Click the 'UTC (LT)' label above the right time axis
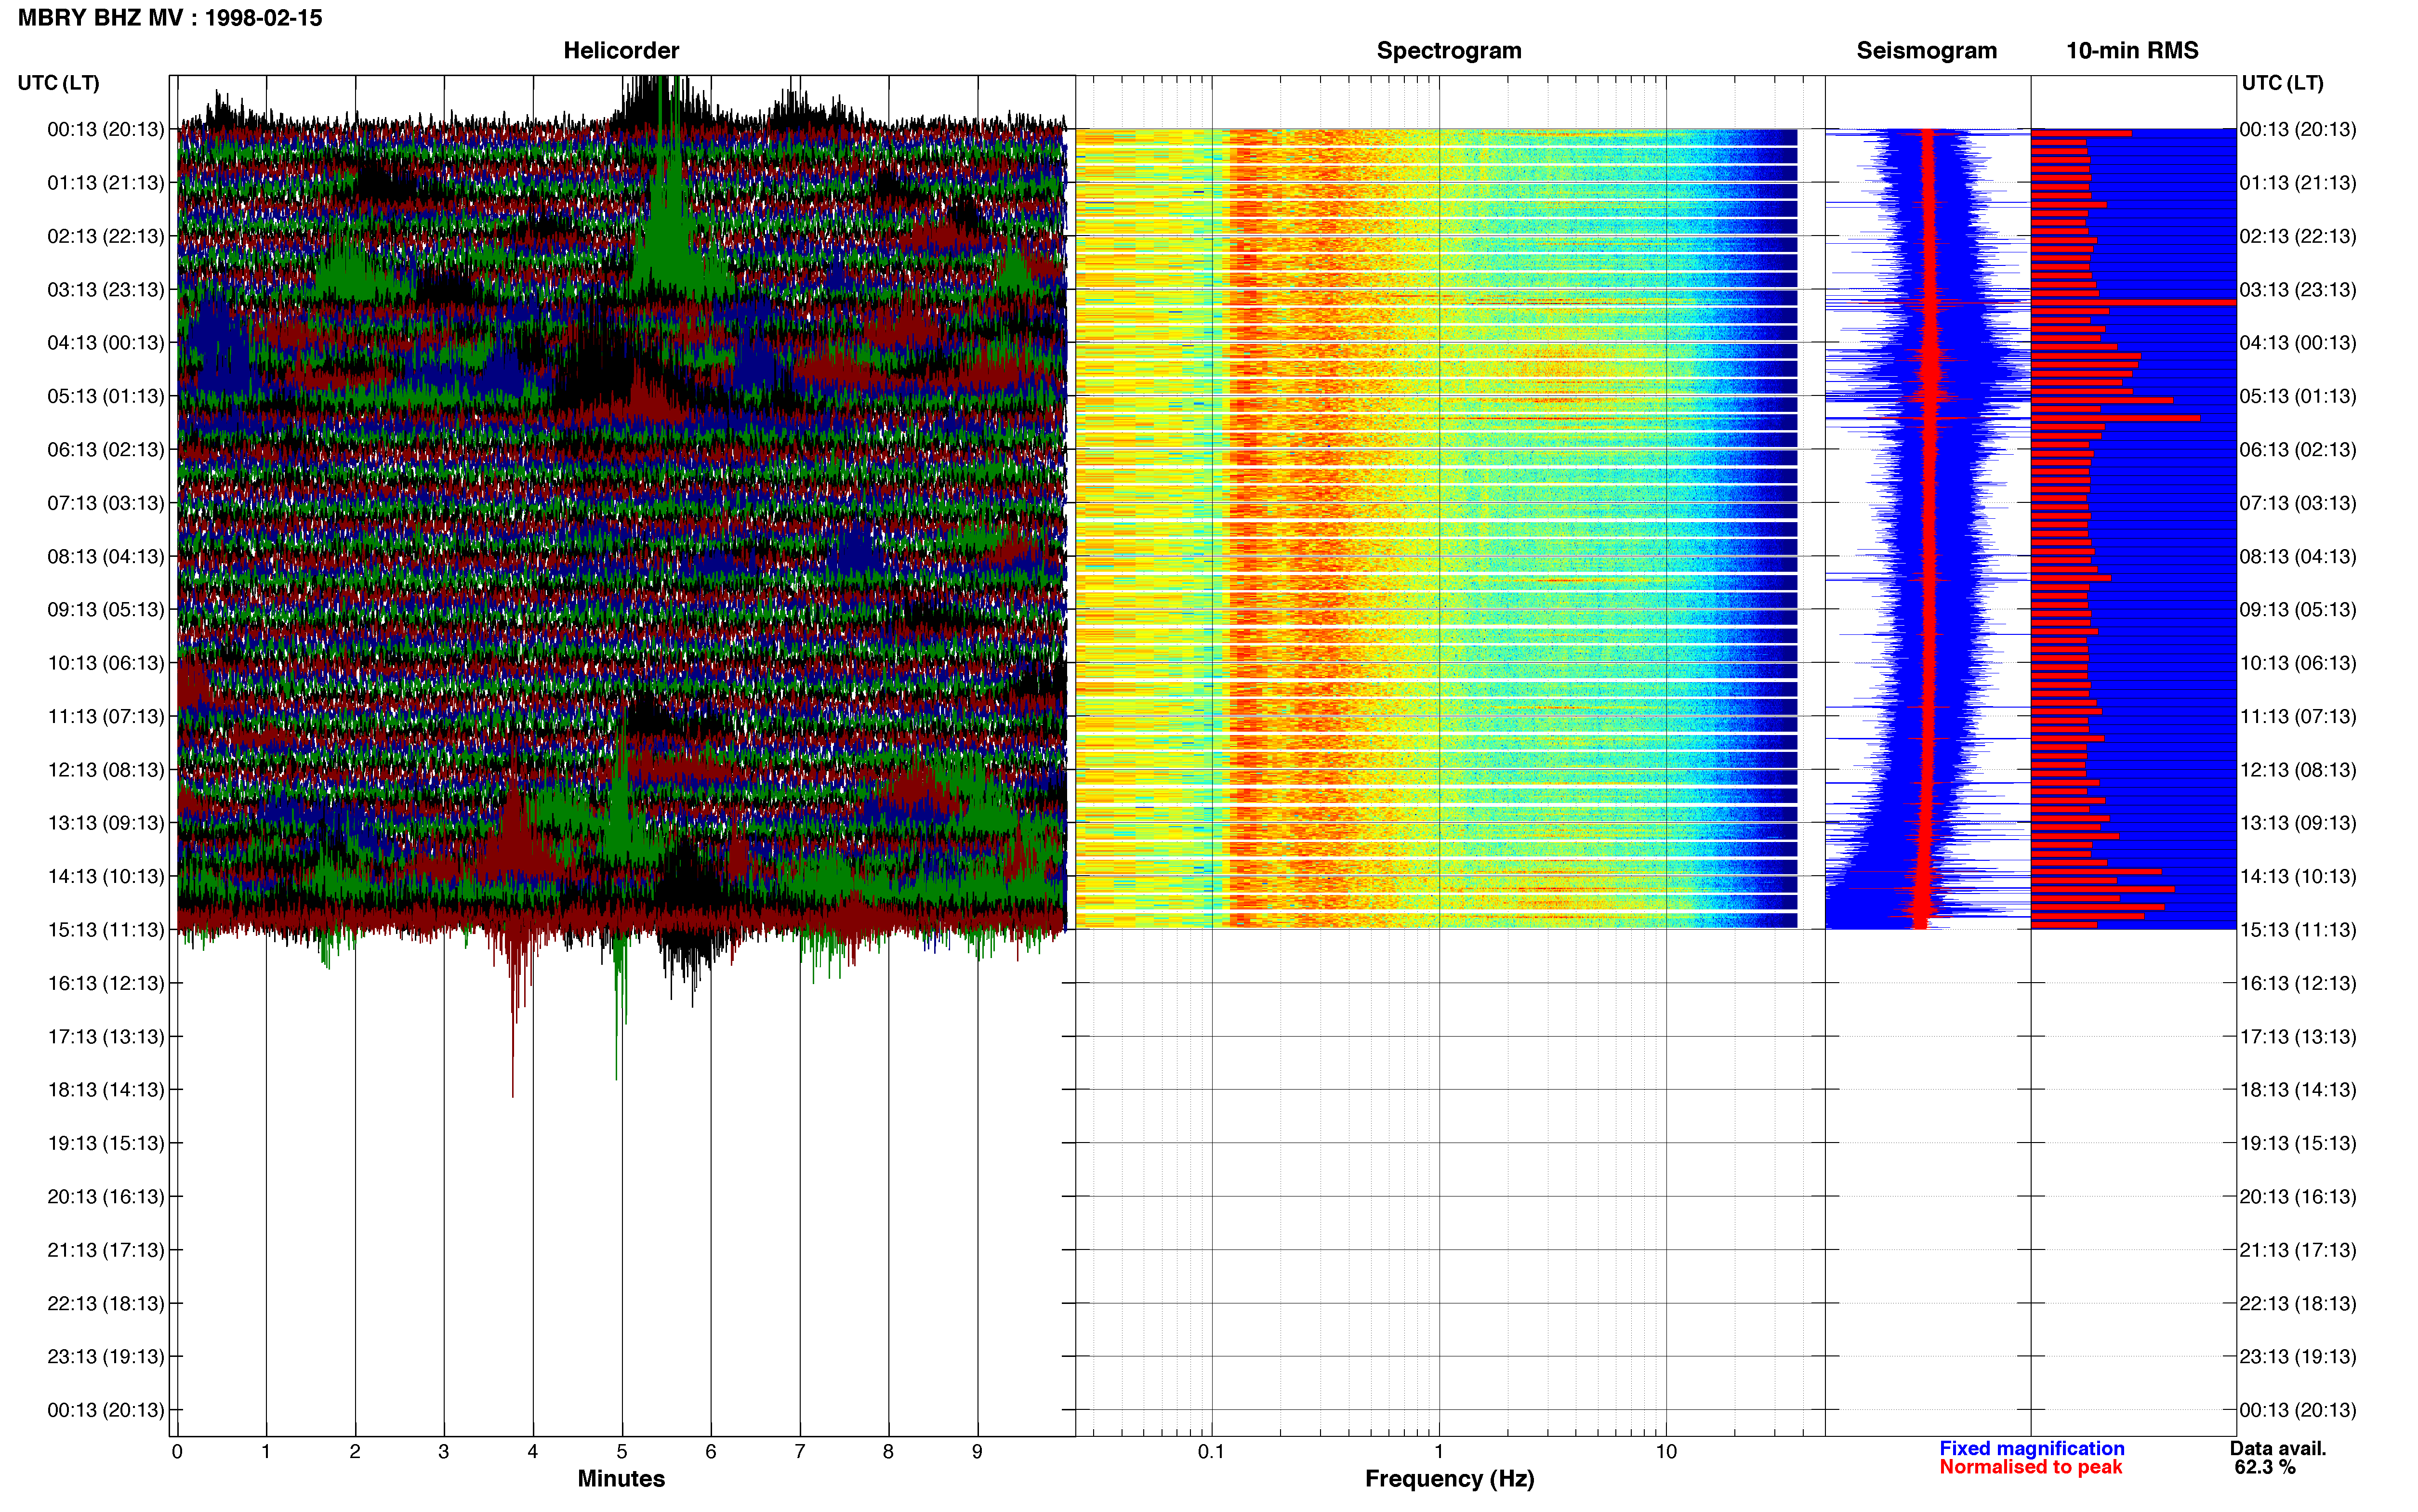The height and width of the screenshot is (1512, 2418). pos(2282,83)
